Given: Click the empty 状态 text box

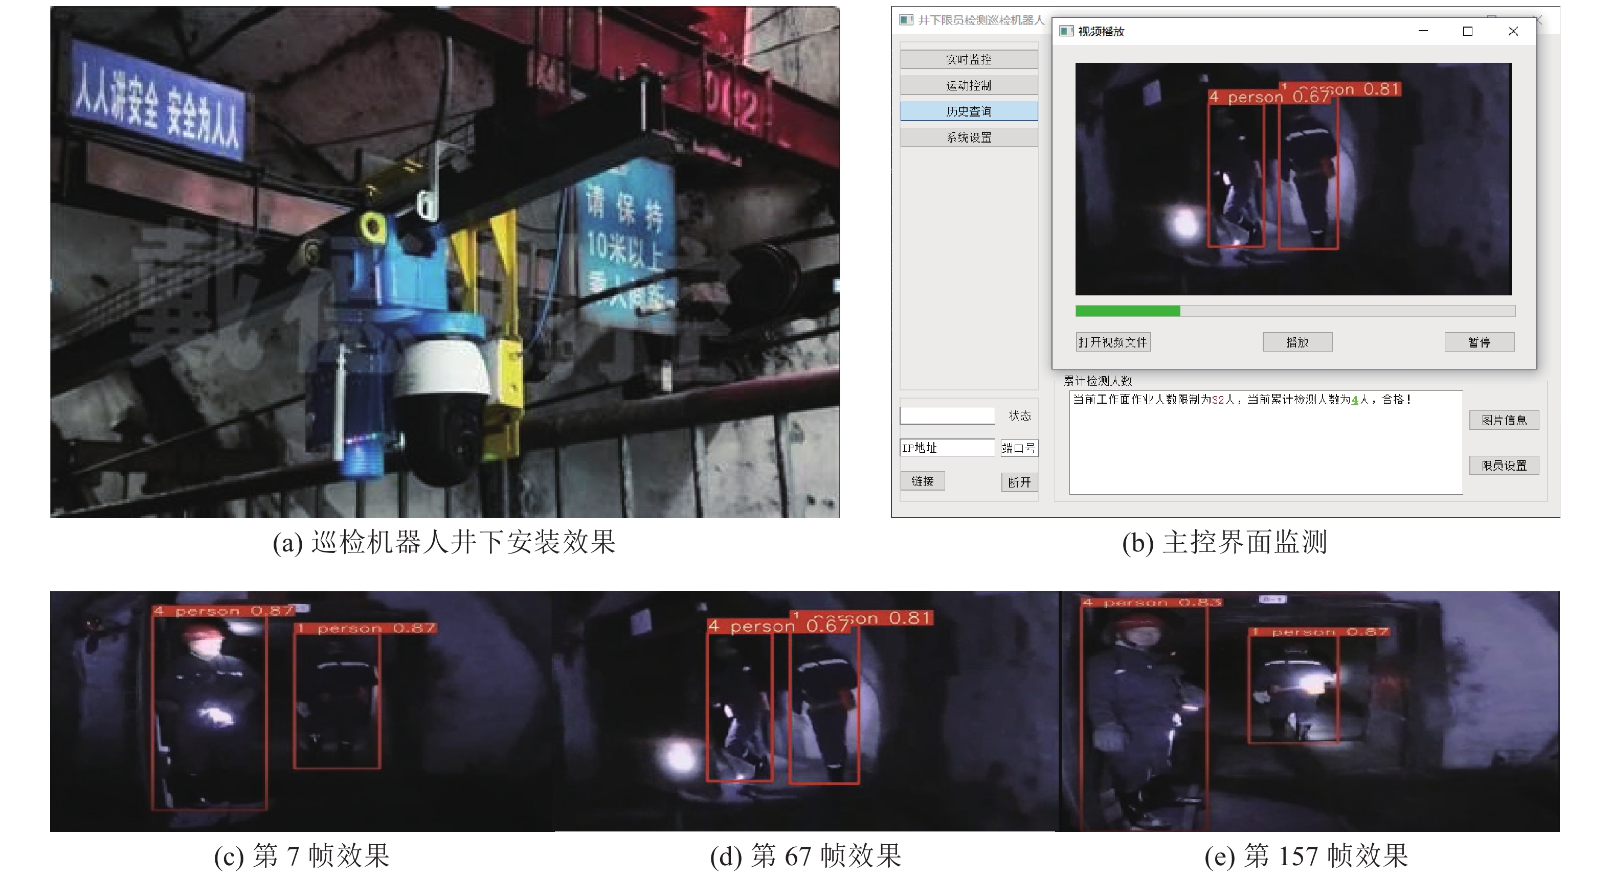Looking at the screenshot, I should click(x=947, y=415).
